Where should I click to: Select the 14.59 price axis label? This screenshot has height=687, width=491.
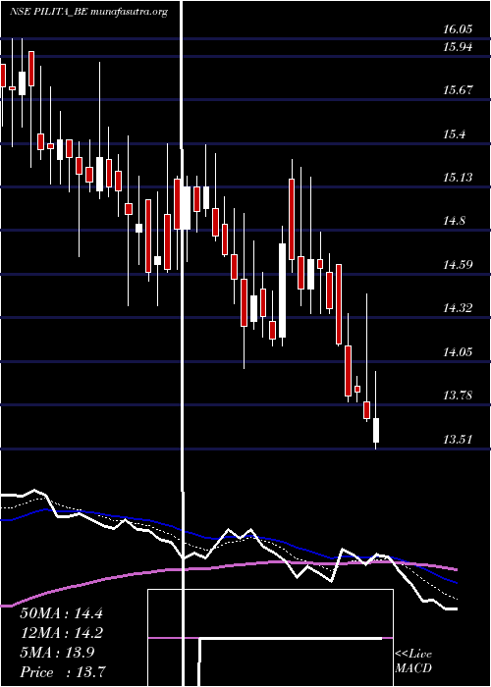458,265
